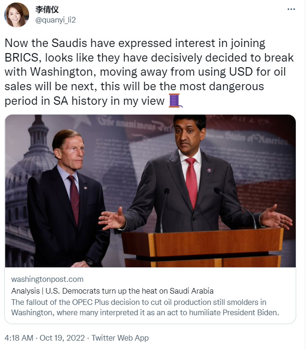The width and height of the screenshot is (307, 350).
Task: Click the speaker's red tie
Action: pos(191,181)
